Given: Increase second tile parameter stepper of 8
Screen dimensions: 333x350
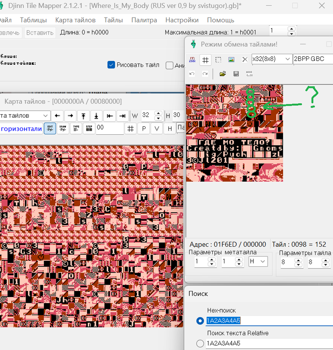Looking at the screenshot, I should [326, 260].
